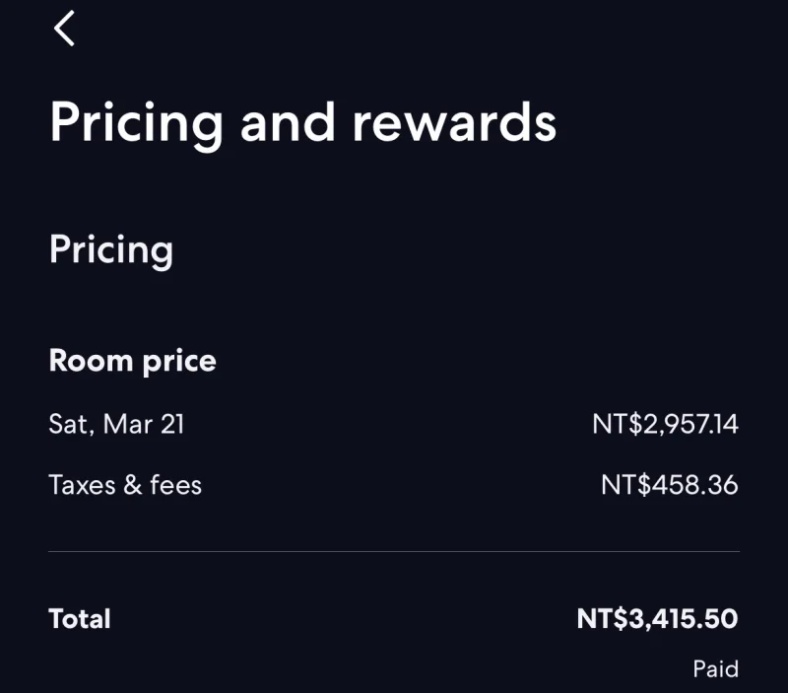Viewport: 788px width, 693px height.
Task: Click the word 'rewards' in the title
Action: pyautogui.click(x=454, y=123)
